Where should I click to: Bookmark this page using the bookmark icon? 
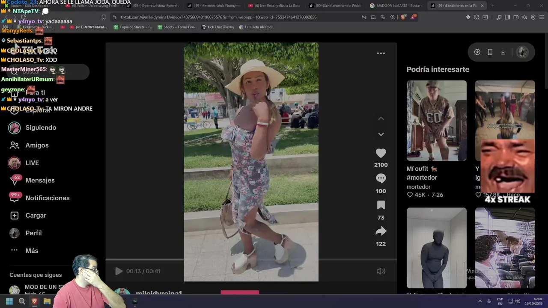103,17
